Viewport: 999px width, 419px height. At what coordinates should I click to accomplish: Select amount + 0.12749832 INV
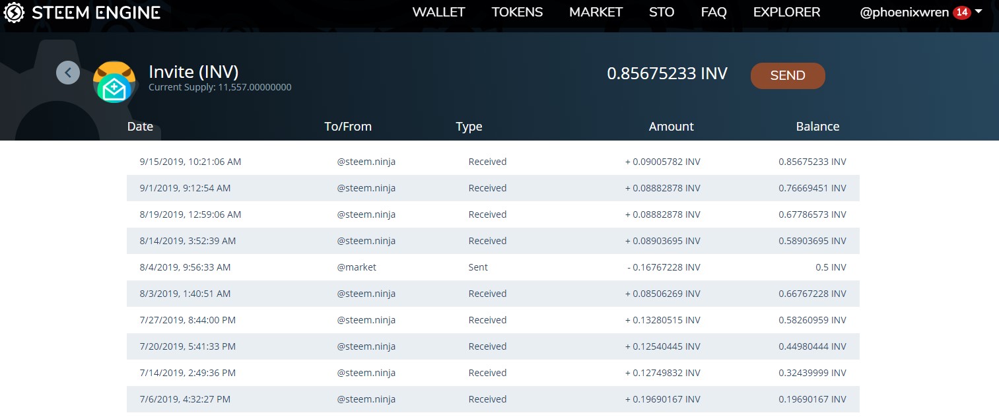point(663,373)
